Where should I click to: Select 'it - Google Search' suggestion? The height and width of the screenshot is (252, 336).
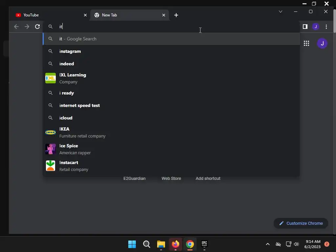(171, 39)
